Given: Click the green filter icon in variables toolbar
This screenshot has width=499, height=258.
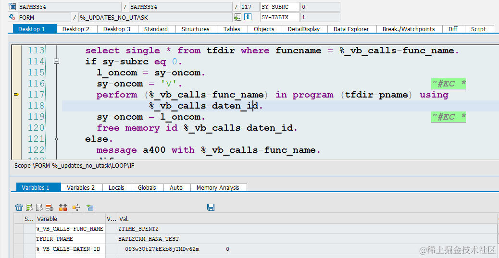Looking at the screenshot, I should point(90,208).
